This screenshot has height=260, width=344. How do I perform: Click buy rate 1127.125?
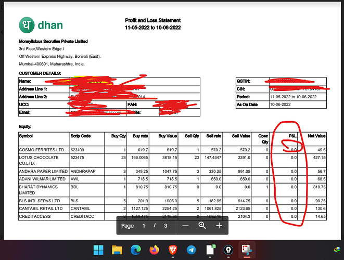pos(139,209)
